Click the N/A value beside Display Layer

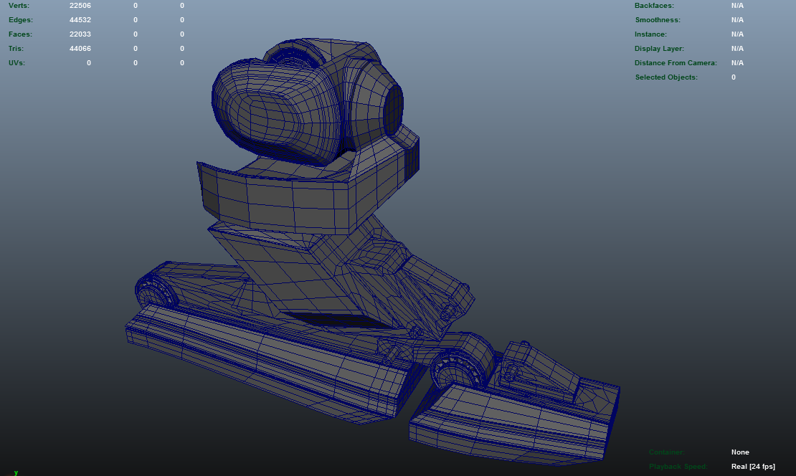tap(737, 48)
